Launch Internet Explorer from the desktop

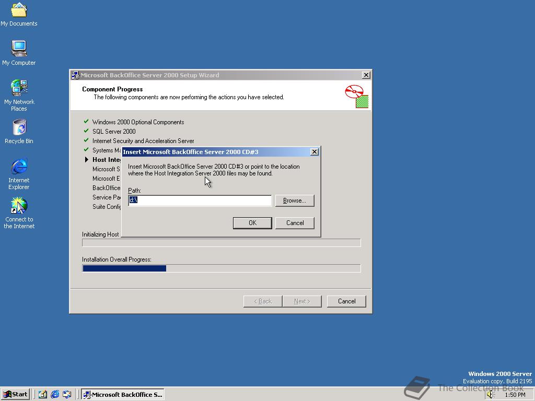coord(19,174)
